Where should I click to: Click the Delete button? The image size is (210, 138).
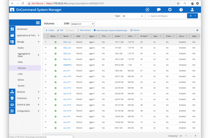70,30
